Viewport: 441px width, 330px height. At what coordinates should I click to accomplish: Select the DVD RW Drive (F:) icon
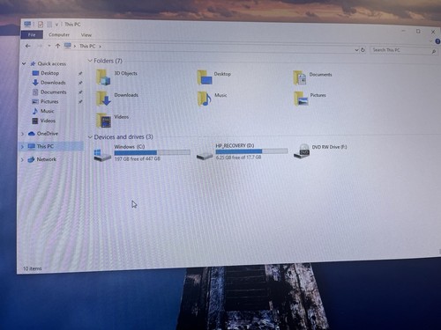pyautogui.click(x=302, y=151)
